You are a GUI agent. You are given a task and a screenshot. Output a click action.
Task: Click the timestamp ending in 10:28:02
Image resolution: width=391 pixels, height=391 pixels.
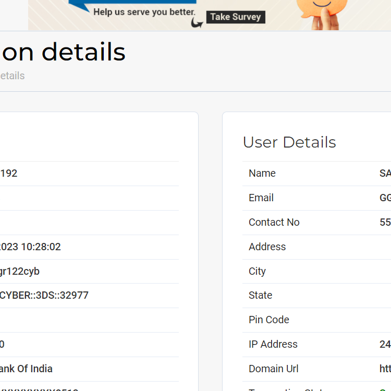click(x=30, y=247)
